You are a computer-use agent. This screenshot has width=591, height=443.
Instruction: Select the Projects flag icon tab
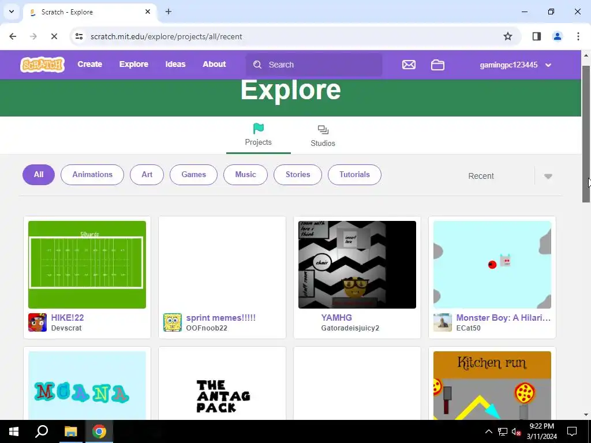pos(258,135)
